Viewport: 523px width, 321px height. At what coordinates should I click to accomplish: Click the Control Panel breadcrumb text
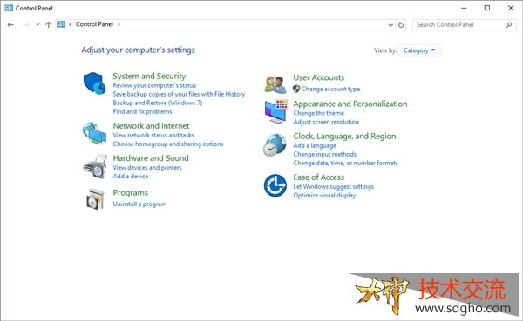tap(94, 24)
